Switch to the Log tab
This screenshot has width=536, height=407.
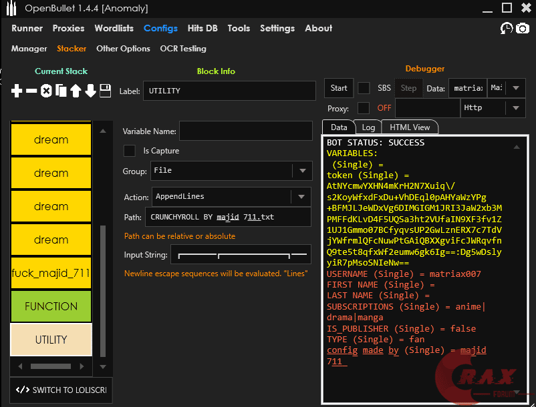click(x=368, y=127)
